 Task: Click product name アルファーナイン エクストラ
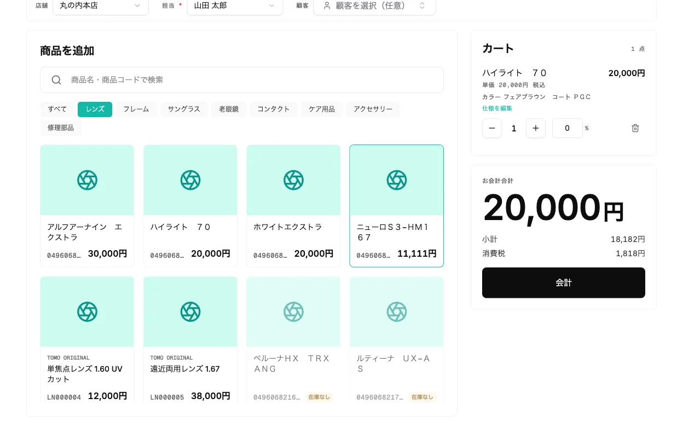point(85,232)
